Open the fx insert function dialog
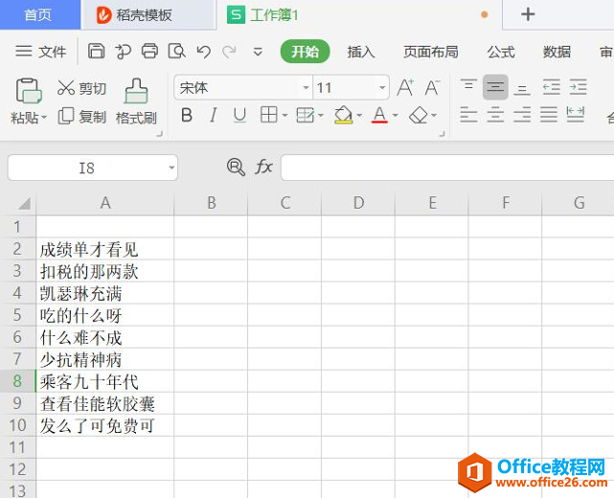The width and height of the screenshot is (614, 499). click(x=263, y=168)
